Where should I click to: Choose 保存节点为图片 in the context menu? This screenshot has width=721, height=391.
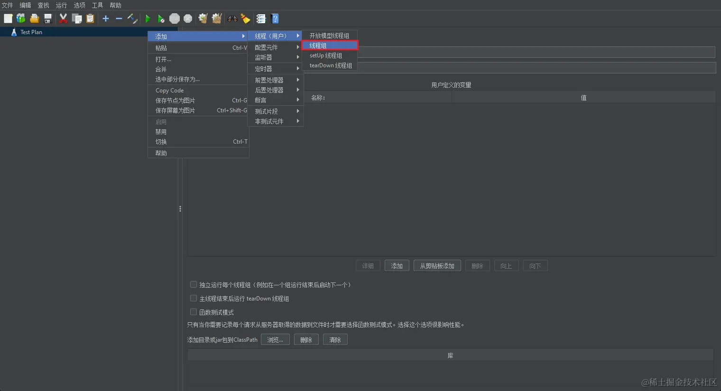[x=198, y=100]
